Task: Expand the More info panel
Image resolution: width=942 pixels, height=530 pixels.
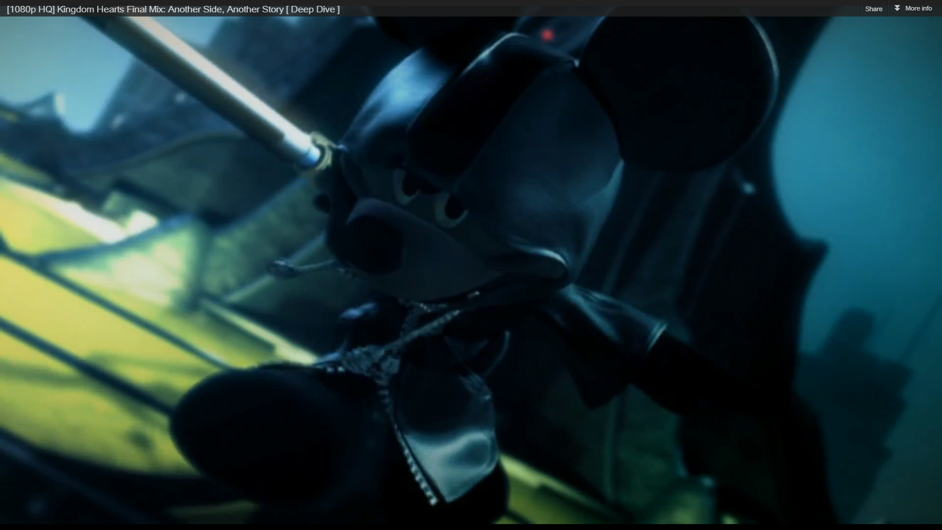Action: [913, 8]
